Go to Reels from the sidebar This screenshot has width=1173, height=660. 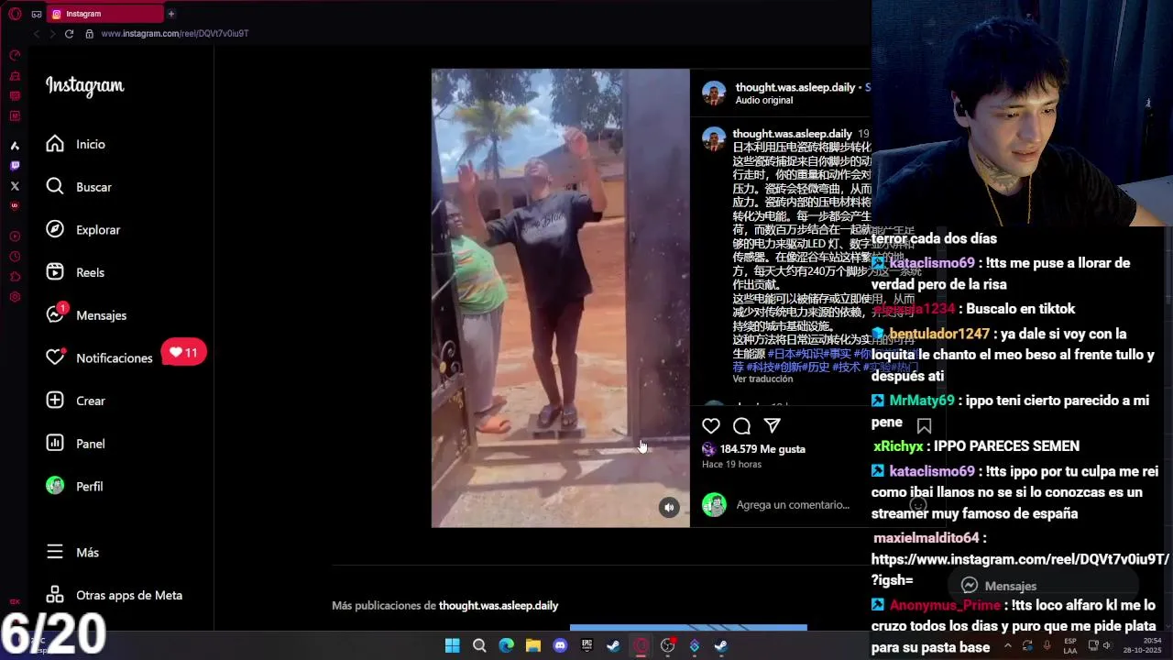coord(75,272)
